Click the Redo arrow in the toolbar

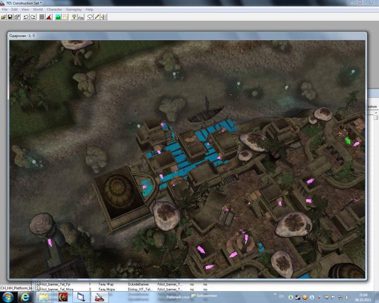point(33,17)
